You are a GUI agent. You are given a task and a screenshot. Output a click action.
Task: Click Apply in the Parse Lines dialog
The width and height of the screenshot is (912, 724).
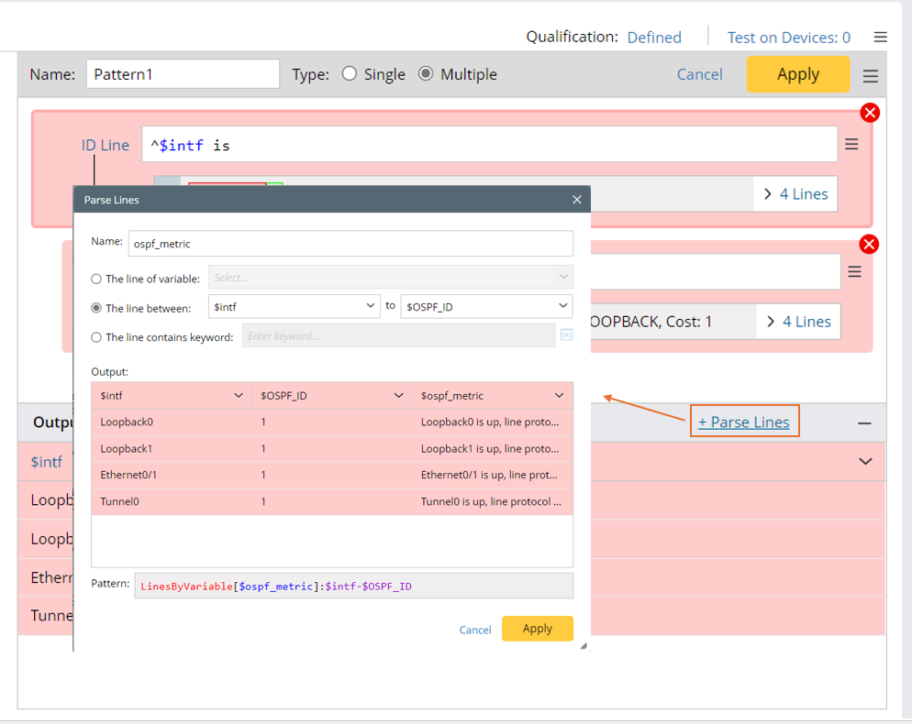(537, 629)
